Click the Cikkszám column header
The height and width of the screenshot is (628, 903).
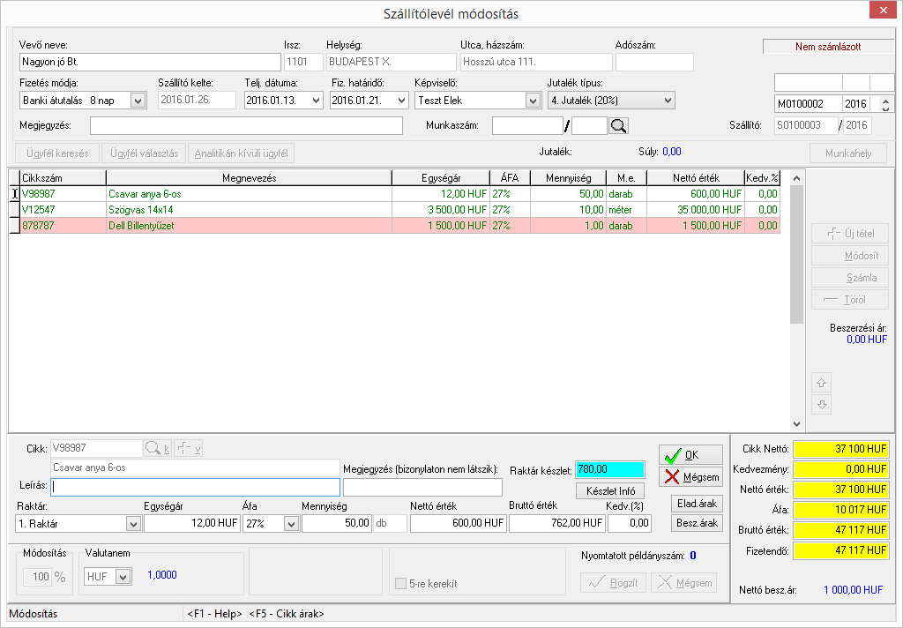(63, 178)
